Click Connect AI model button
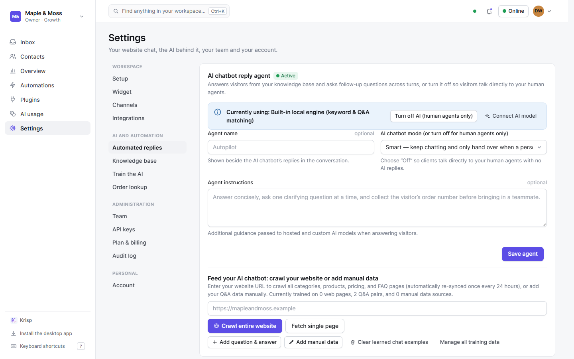574x359 pixels. pos(511,116)
